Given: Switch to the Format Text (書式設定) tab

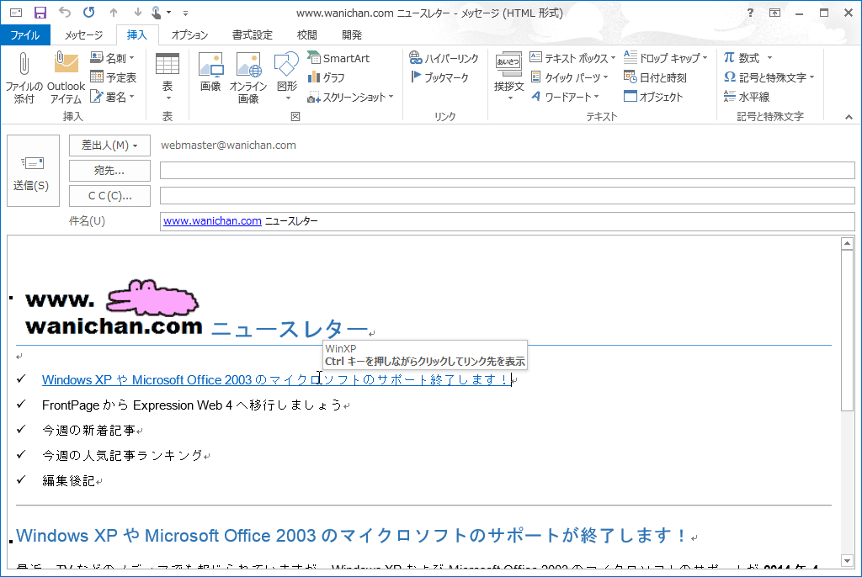Looking at the screenshot, I should click(253, 34).
